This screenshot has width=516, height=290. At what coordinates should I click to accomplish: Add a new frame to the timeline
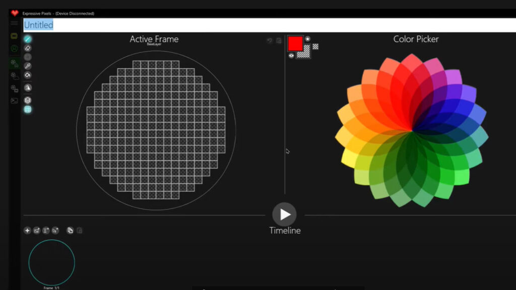coord(27,230)
